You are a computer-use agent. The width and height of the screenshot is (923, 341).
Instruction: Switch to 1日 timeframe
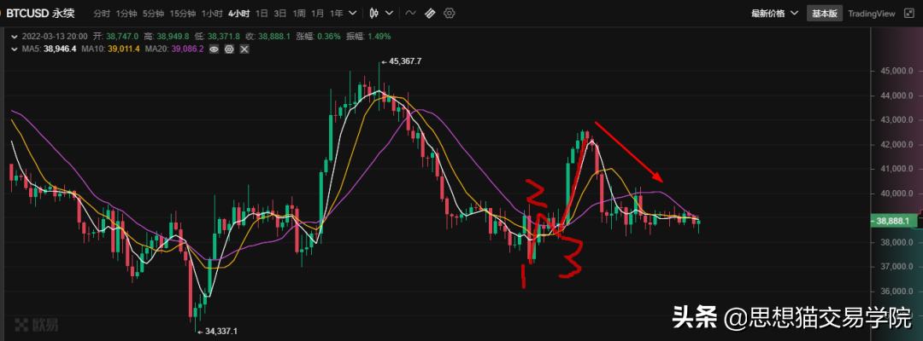point(262,13)
